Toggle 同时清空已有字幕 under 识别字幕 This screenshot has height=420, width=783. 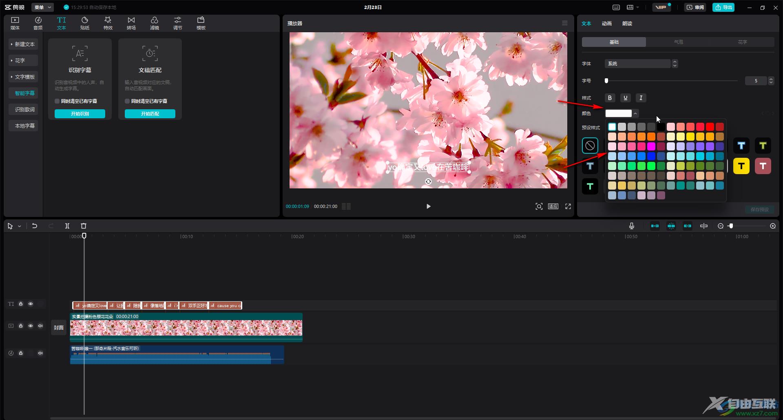[57, 101]
